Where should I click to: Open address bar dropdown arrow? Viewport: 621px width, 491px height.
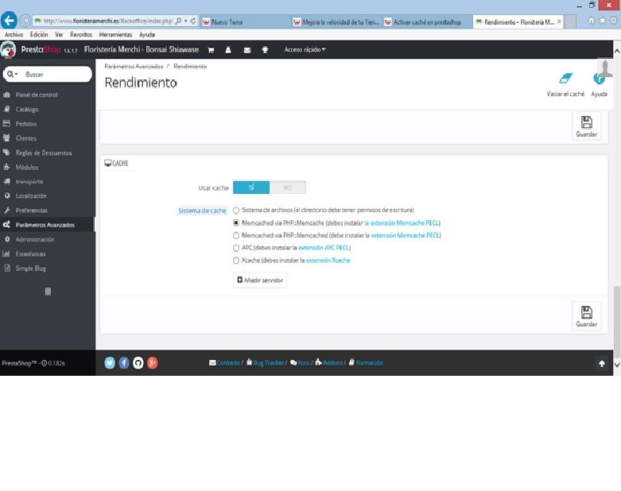(x=186, y=21)
